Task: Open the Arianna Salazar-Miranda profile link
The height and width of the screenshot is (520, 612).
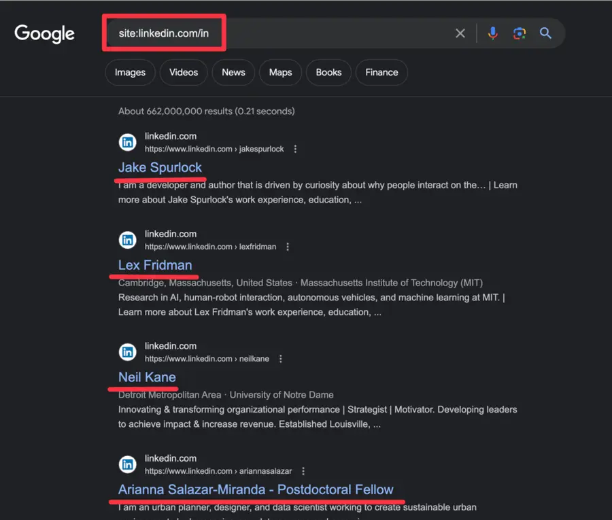Action: coord(256,489)
